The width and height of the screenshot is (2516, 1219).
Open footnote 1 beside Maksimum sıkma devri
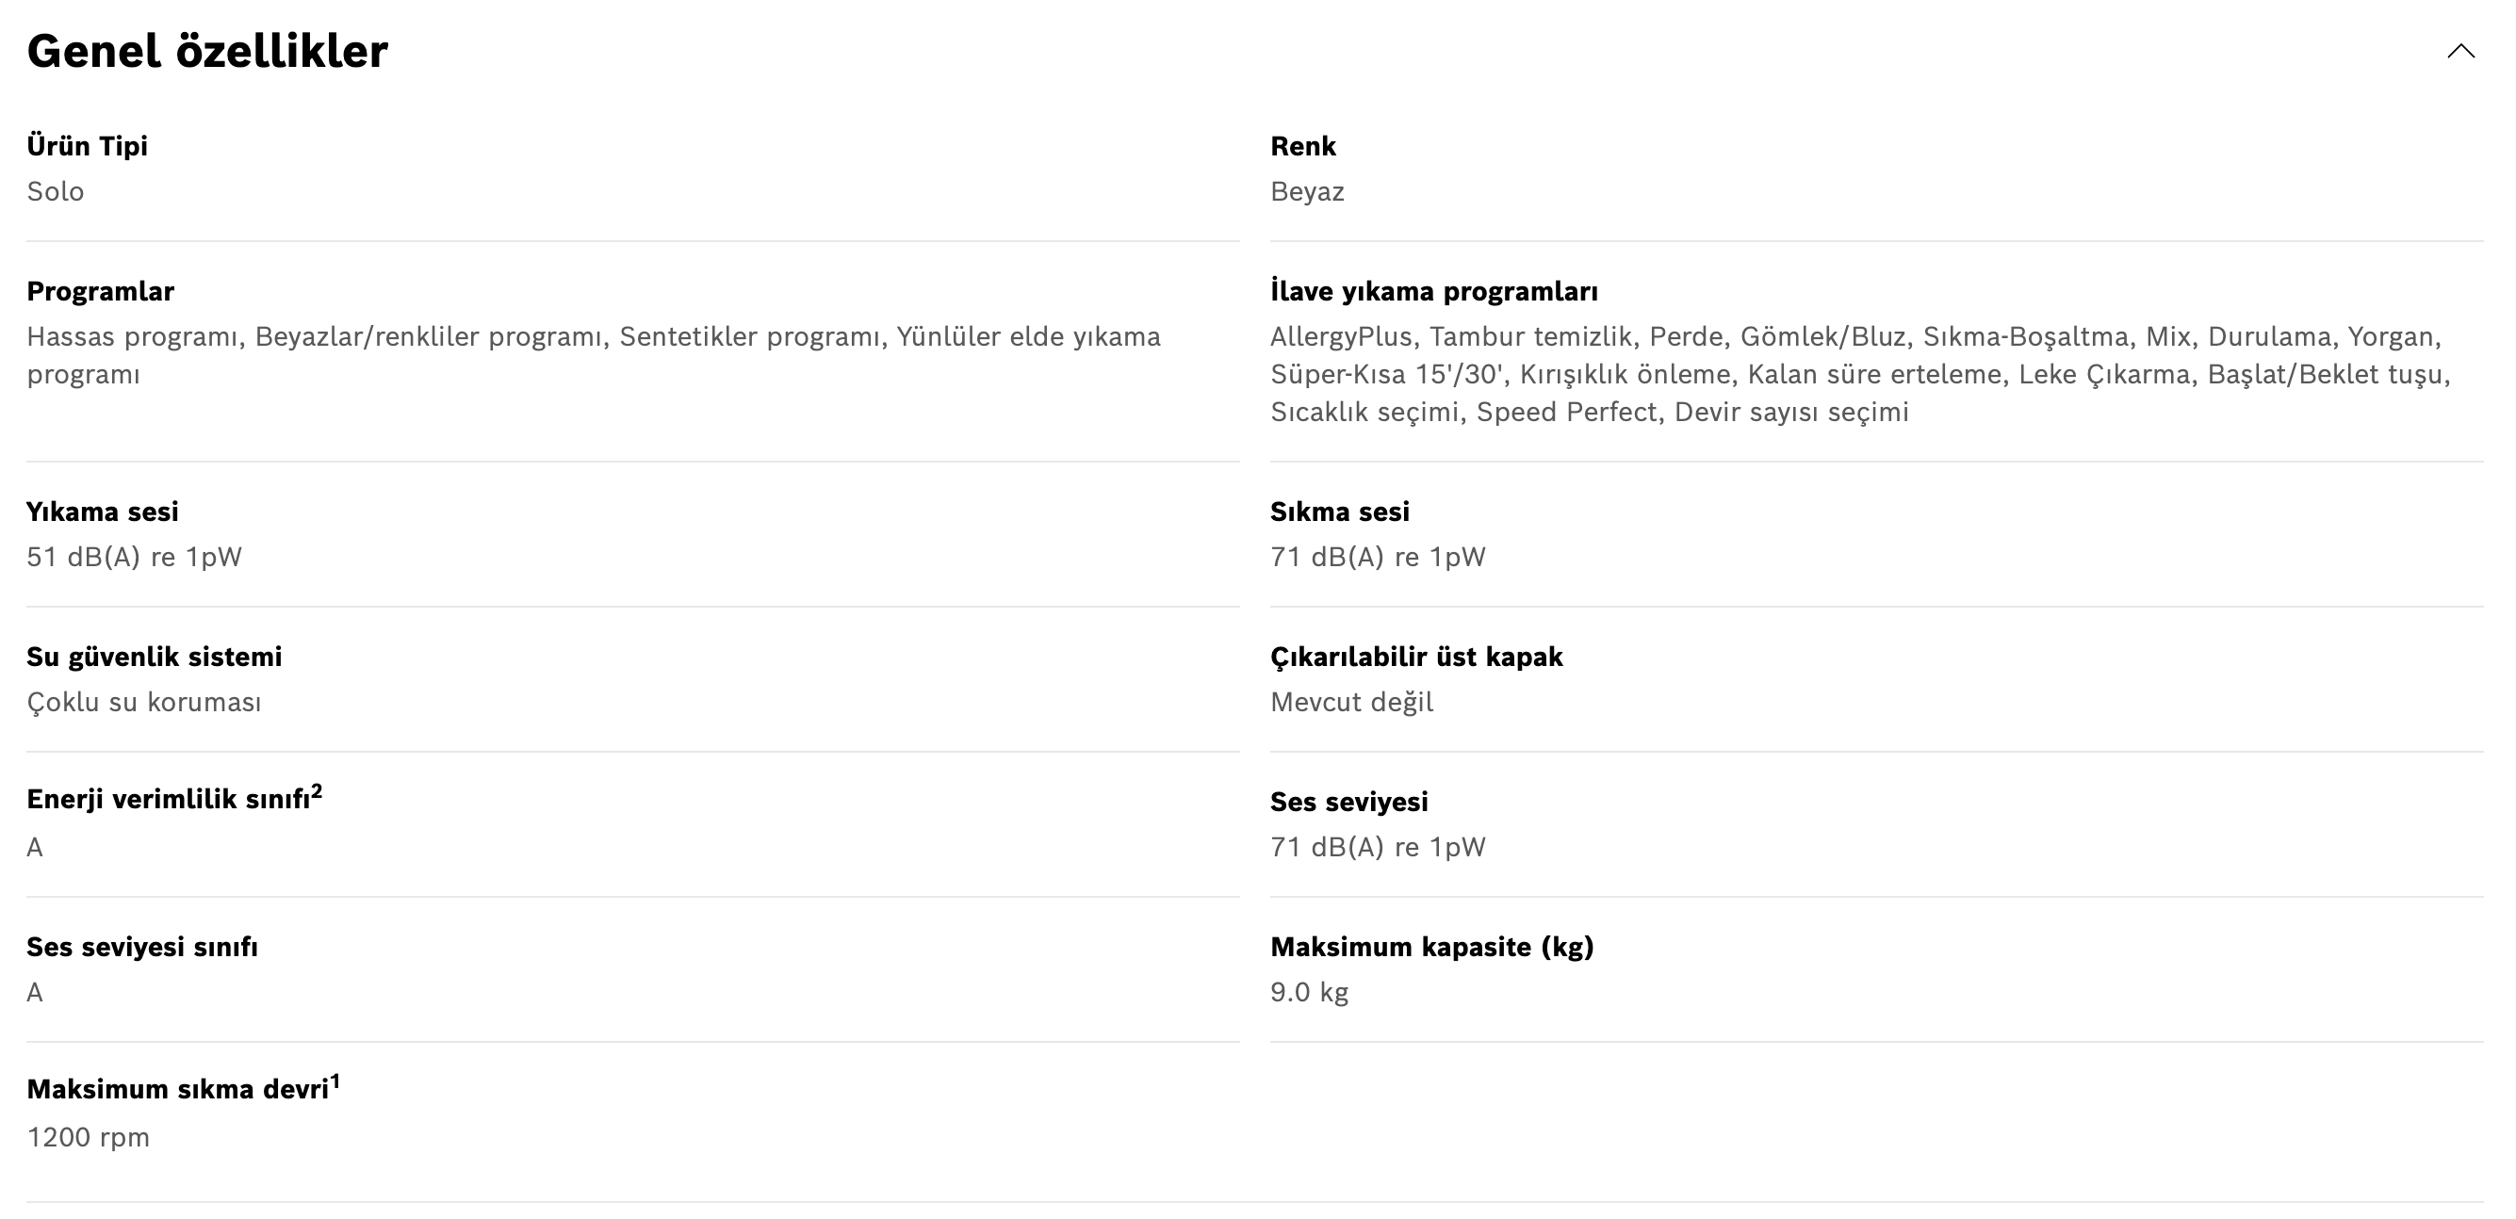click(335, 1081)
